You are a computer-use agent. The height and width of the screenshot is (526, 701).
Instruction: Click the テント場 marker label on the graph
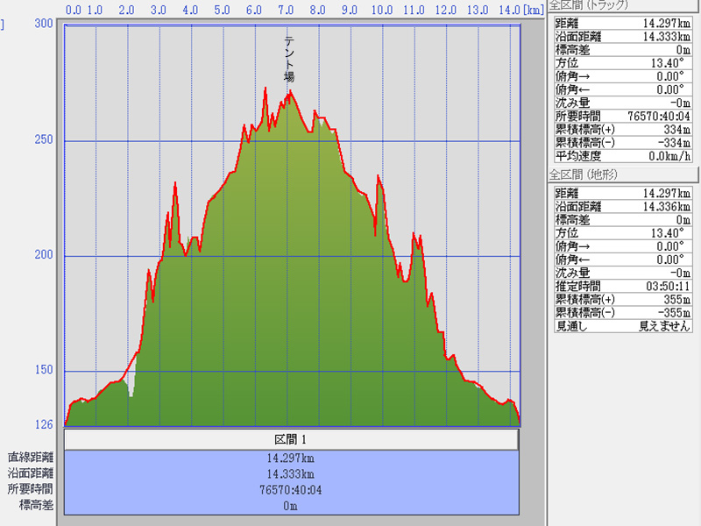[288, 59]
